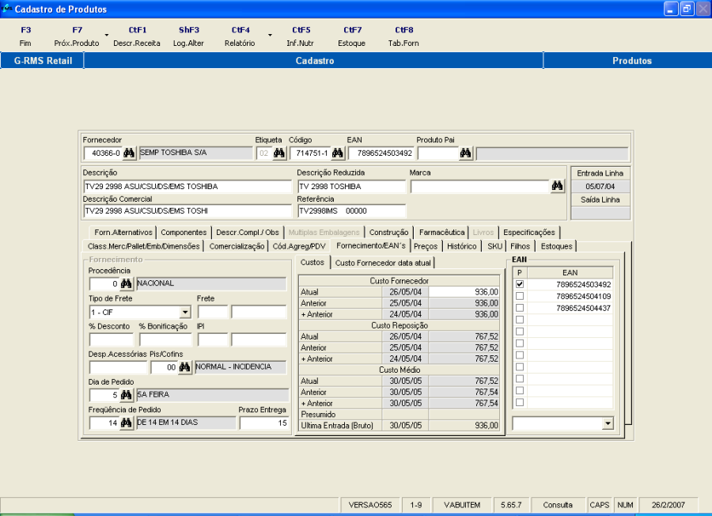Click Custo Fornecedor Atual value 936,00
This screenshot has height=516, width=712.
464,291
